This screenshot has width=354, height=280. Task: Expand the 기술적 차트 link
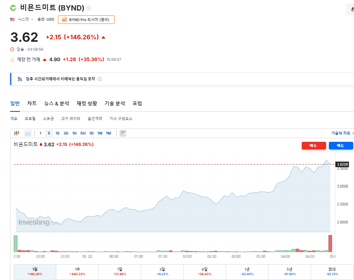(x=342, y=133)
